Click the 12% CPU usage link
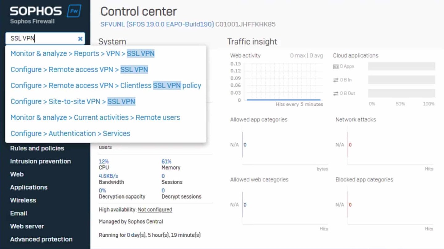Viewport: 444px width, 249px height. click(104, 161)
